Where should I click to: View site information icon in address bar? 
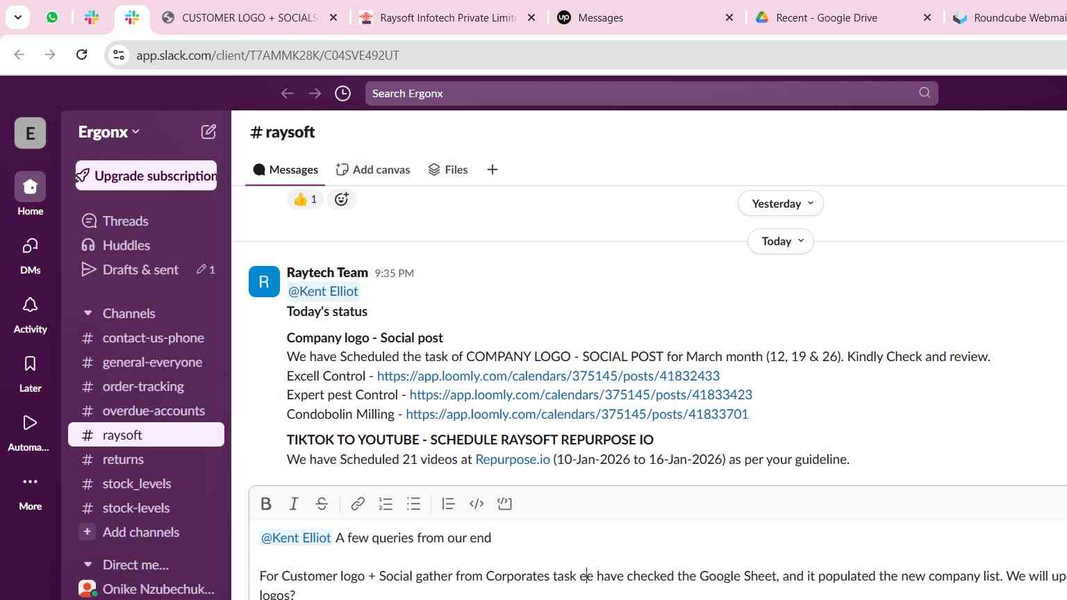[x=119, y=55]
